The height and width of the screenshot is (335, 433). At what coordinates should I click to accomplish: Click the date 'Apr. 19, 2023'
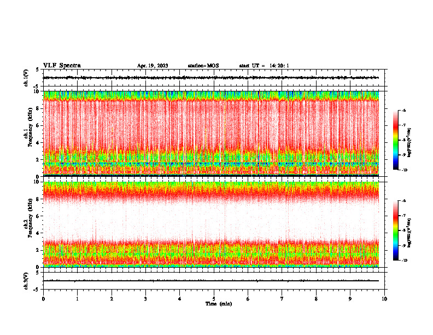pos(153,66)
